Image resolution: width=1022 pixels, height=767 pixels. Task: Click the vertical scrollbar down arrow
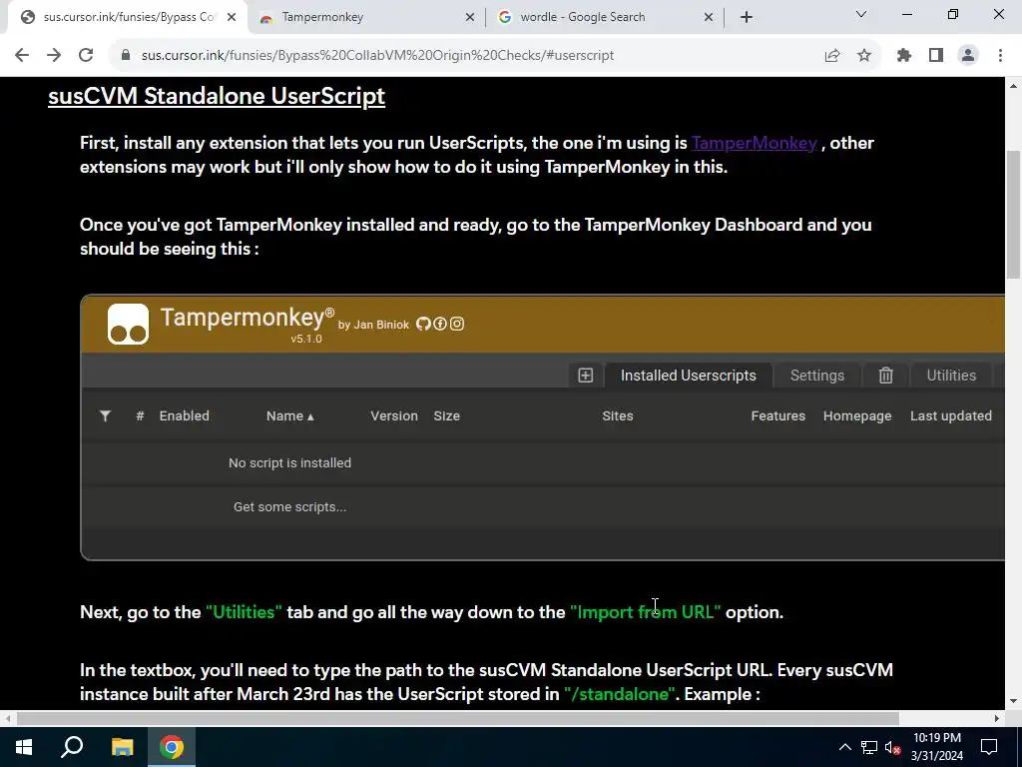[1014, 702]
